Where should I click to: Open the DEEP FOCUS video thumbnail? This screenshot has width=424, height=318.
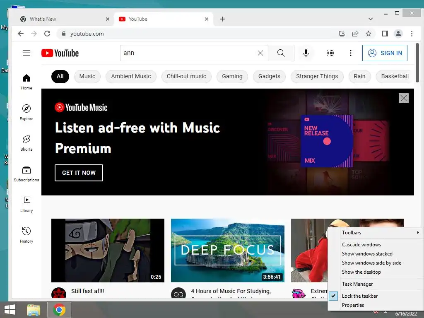228,251
